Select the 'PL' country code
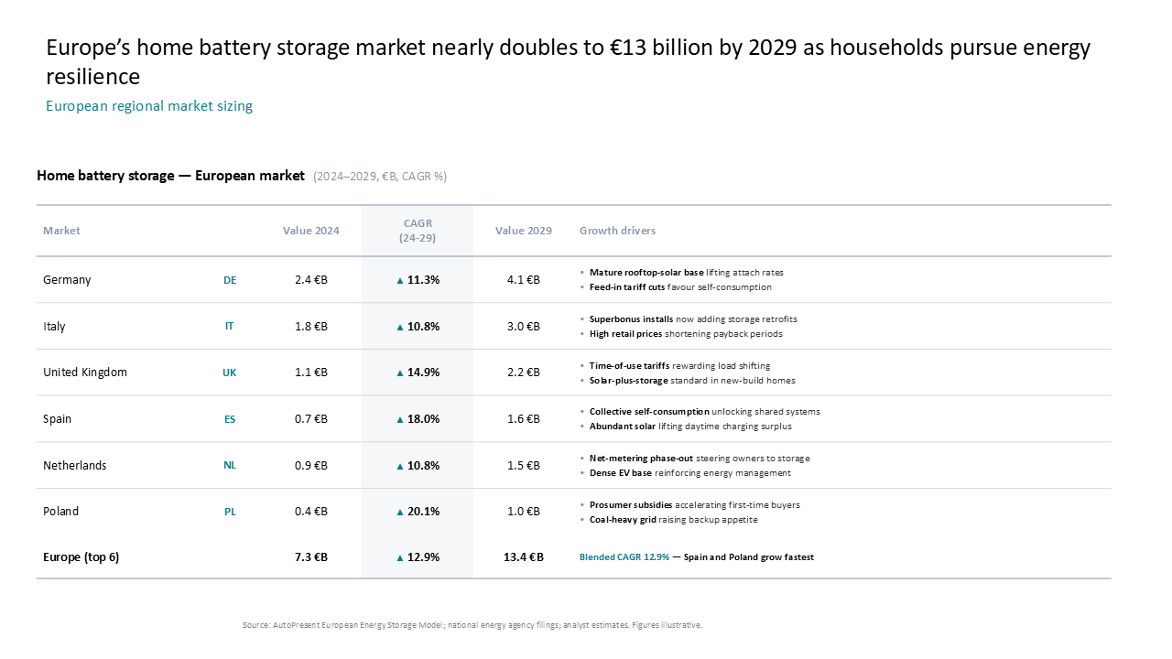The image size is (1172, 659). [230, 513]
